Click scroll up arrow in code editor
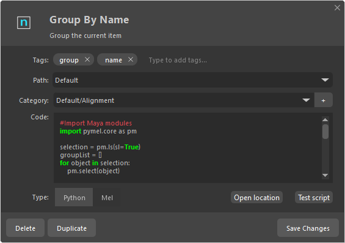345x243 pixels. coord(325,120)
